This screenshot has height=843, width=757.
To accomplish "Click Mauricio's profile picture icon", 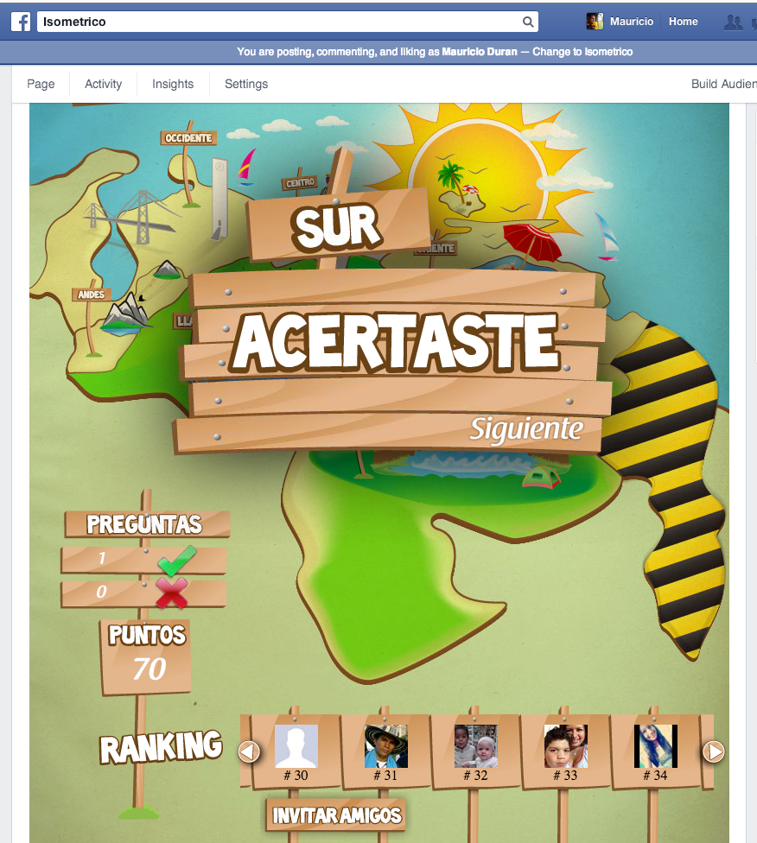I will pos(595,22).
